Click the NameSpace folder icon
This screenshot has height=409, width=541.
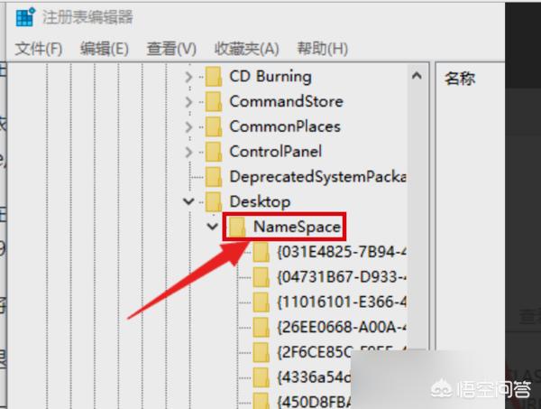point(238,227)
